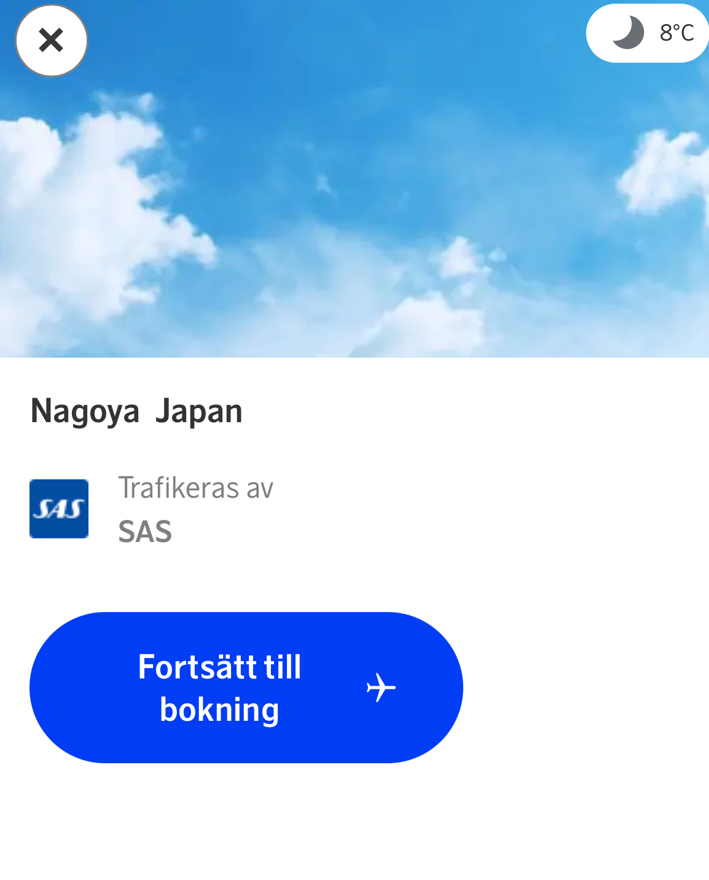Image resolution: width=709 pixels, height=880 pixels.
Task: Tap the 8°C temperature reading
Action: click(x=676, y=33)
